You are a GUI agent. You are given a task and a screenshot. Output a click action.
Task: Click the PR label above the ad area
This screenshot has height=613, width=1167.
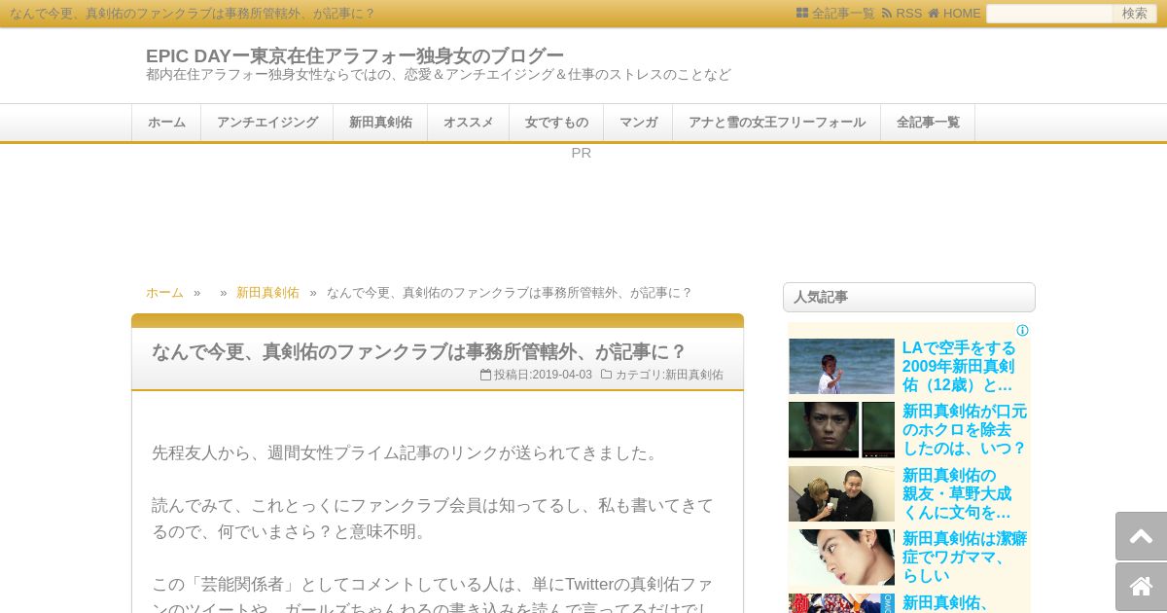click(x=582, y=153)
